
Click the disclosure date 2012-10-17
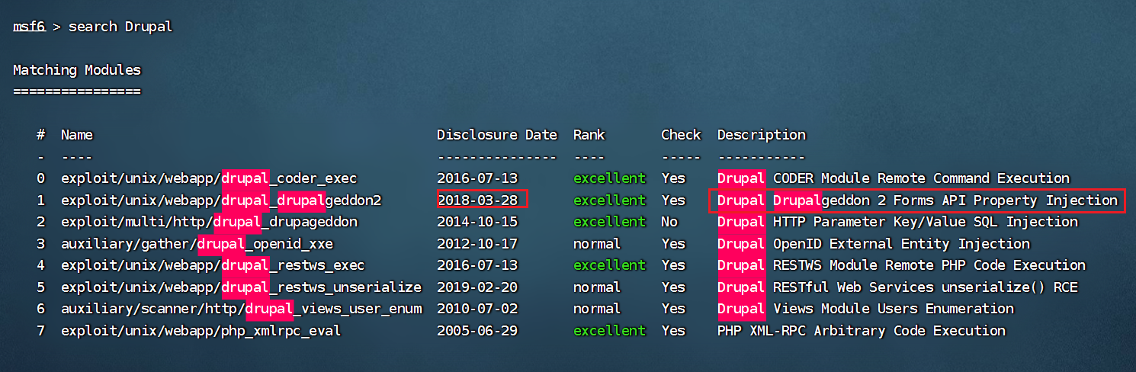coord(477,244)
